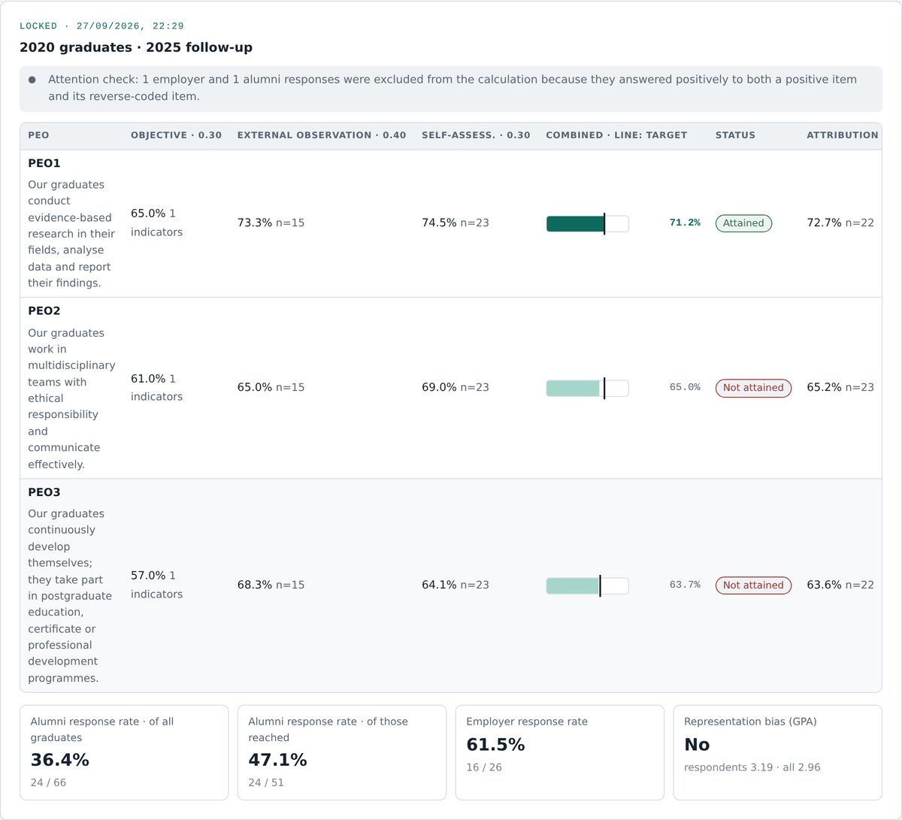The width and height of the screenshot is (902, 820).
Task: Click the PEO1 description about evidence-based research
Action: pyautogui.click(x=71, y=234)
